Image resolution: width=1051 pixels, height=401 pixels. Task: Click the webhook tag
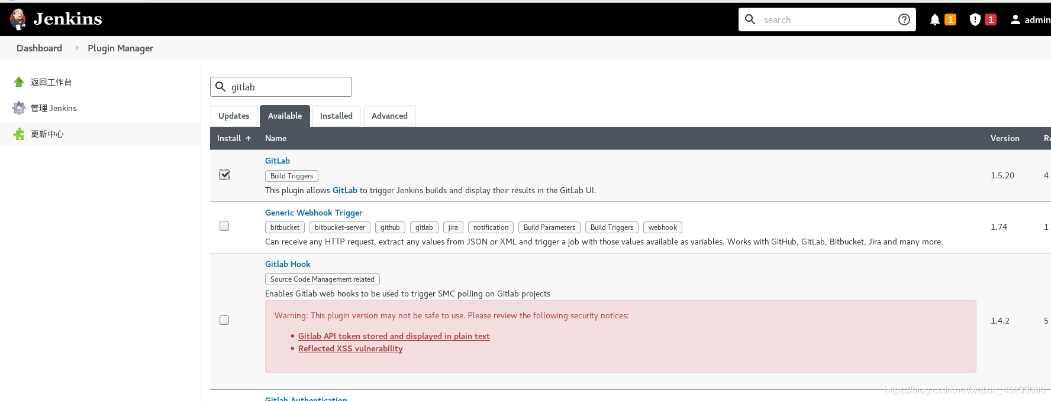(662, 227)
